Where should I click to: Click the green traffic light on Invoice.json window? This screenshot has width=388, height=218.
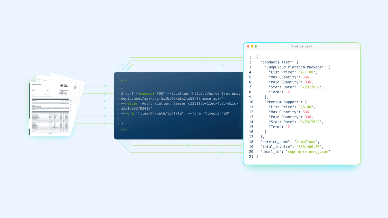pos(256,46)
